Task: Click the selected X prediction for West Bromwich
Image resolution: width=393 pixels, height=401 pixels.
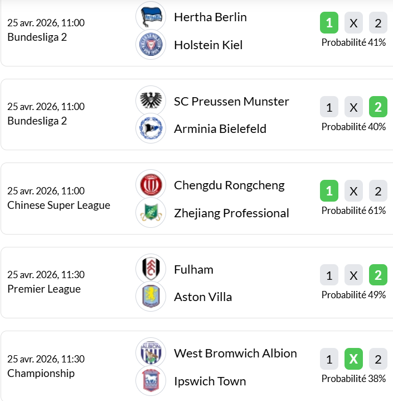Action: (x=353, y=359)
